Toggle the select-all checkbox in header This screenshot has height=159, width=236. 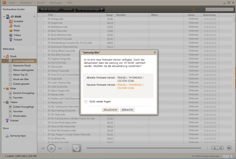[41, 14]
